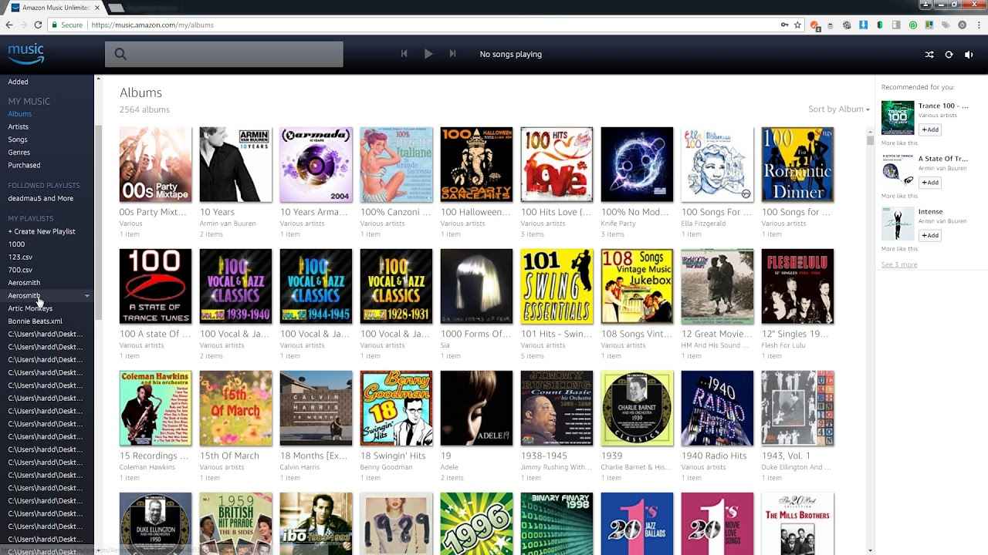This screenshot has height=555, width=988.
Task: Mute the volume speaker icon
Action: tap(969, 55)
